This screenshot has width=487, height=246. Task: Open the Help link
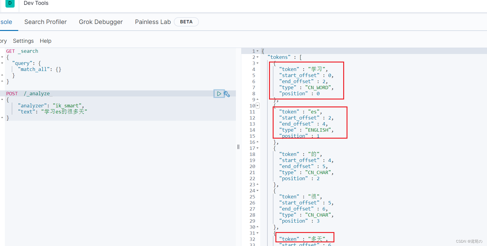click(46, 41)
